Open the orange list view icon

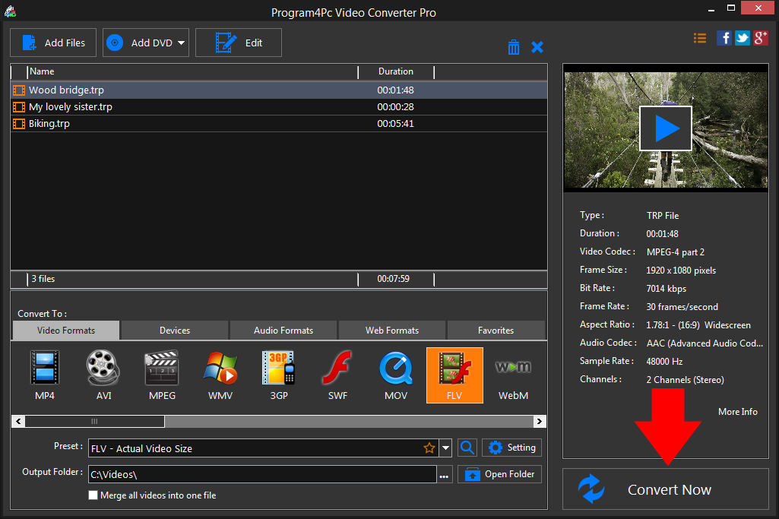(x=699, y=37)
